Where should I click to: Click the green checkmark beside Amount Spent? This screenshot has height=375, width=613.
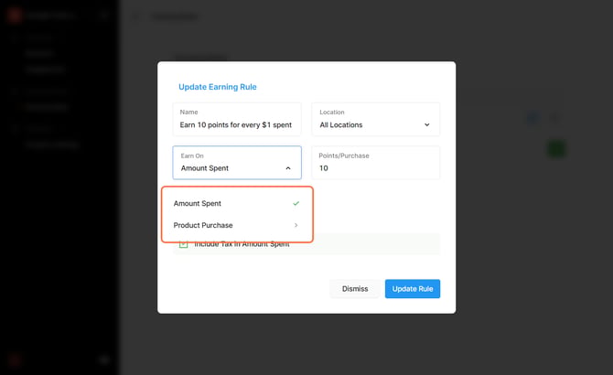click(296, 203)
